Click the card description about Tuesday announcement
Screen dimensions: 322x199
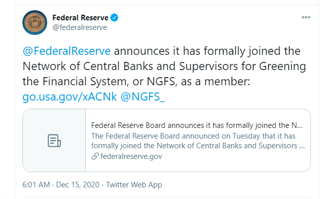(x=193, y=136)
